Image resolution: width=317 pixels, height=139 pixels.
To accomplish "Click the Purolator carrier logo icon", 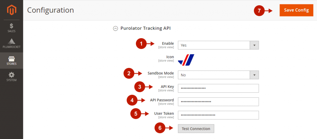I will point(186,60).
